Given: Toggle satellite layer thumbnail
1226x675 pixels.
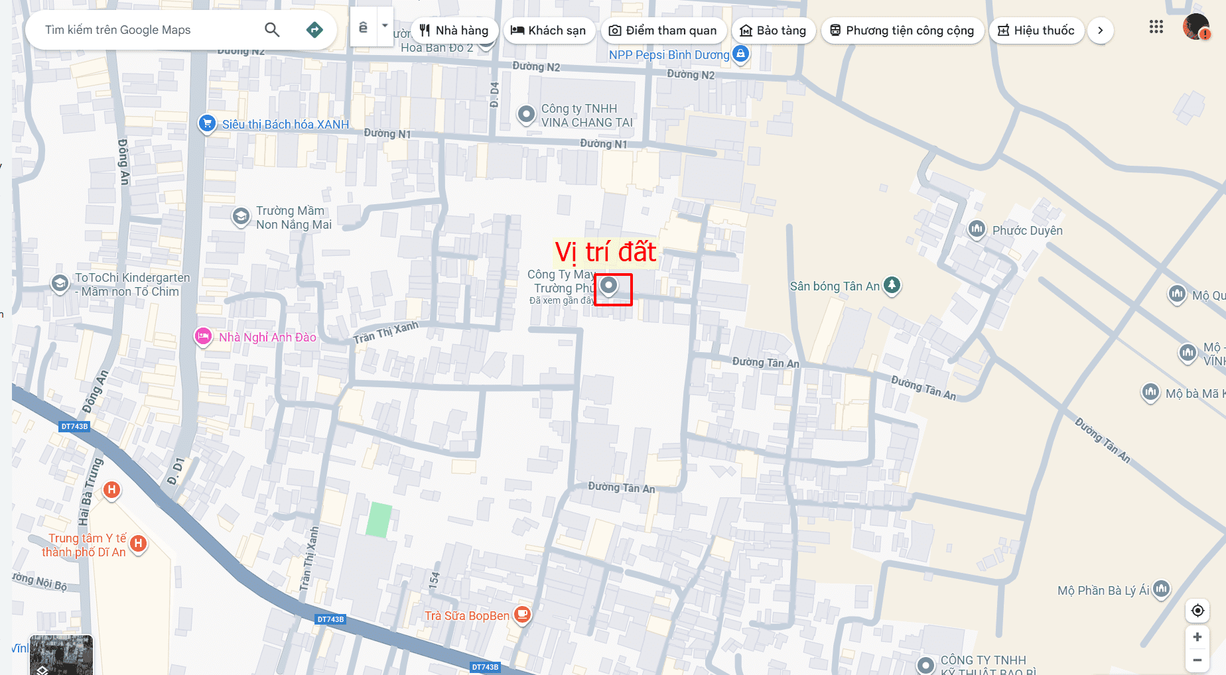Looking at the screenshot, I should tap(62, 655).
